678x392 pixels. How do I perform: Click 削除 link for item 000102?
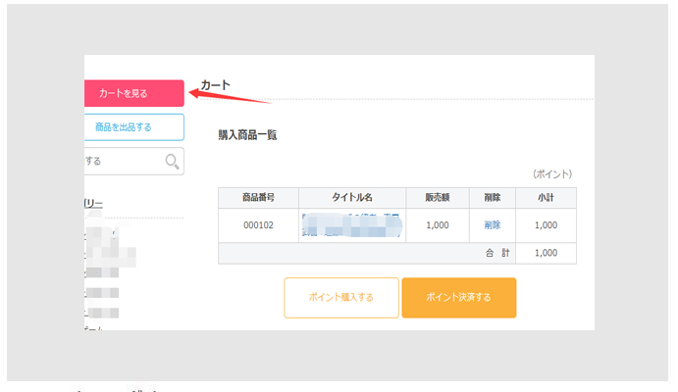pos(492,225)
